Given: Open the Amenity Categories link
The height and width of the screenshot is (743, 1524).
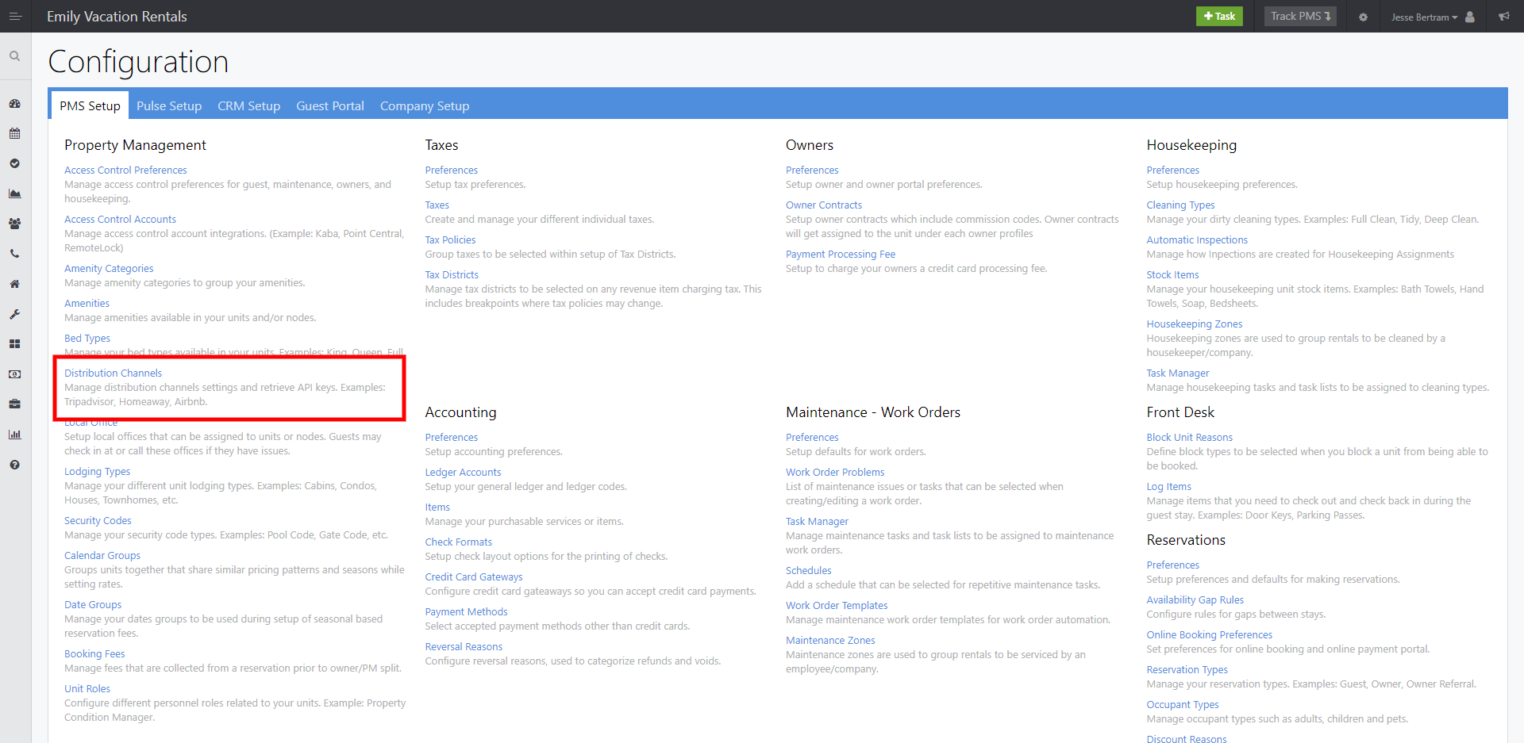Looking at the screenshot, I should pyautogui.click(x=109, y=268).
